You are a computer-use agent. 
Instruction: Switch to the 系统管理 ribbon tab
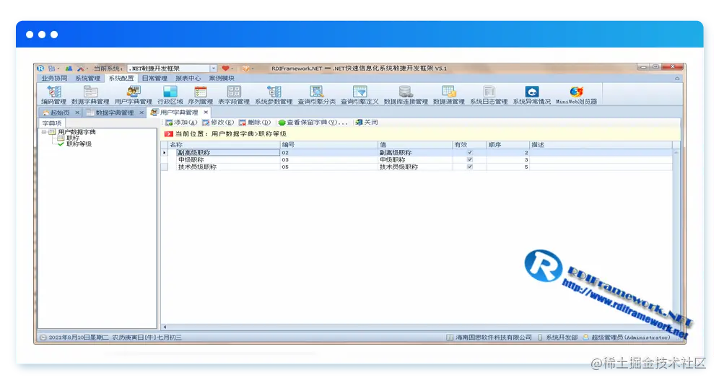[87, 79]
